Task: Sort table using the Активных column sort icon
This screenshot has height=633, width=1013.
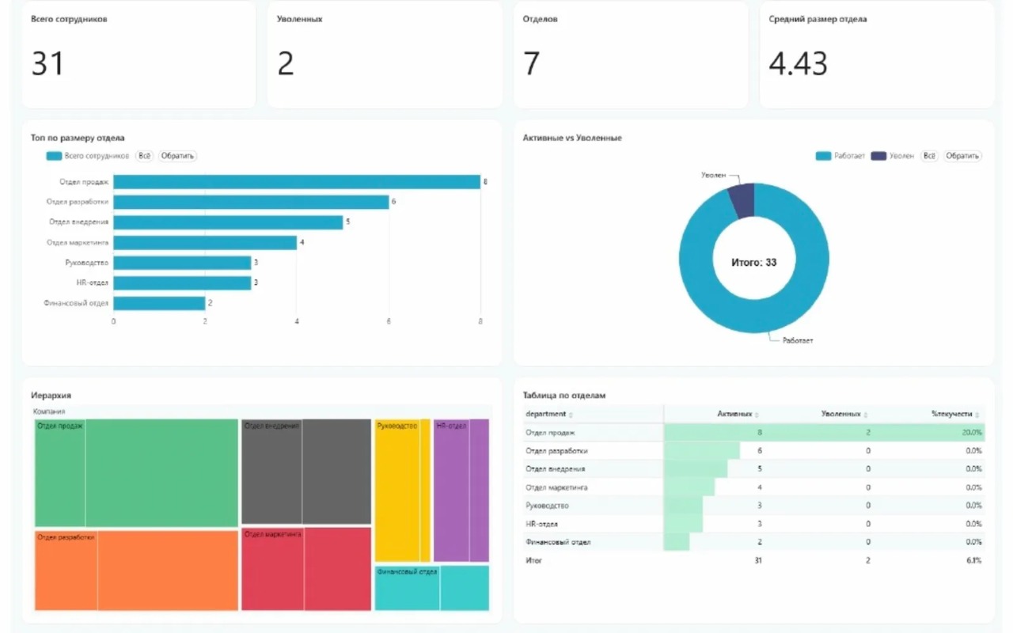Action: click(x=757, y=415)
